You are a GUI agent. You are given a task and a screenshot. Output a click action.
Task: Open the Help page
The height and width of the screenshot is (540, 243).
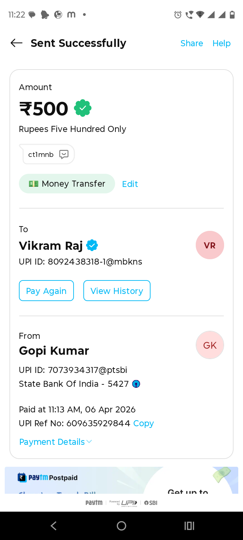click(221, 43)
